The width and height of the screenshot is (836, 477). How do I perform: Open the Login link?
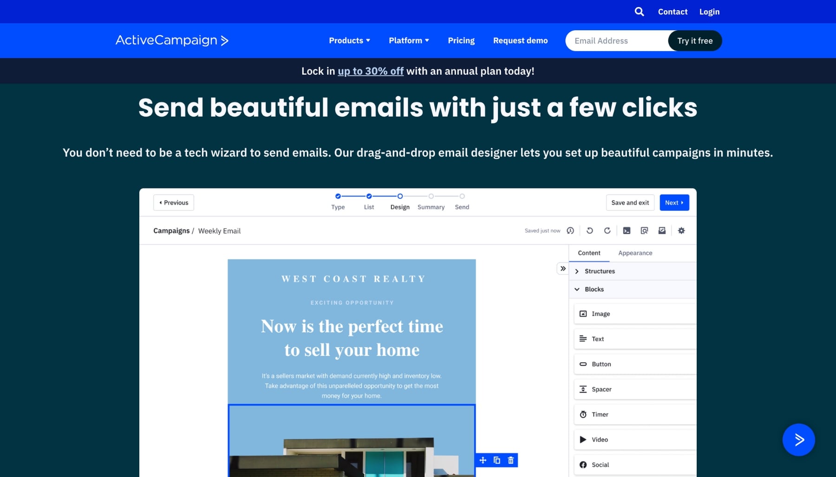pos(709,12)
